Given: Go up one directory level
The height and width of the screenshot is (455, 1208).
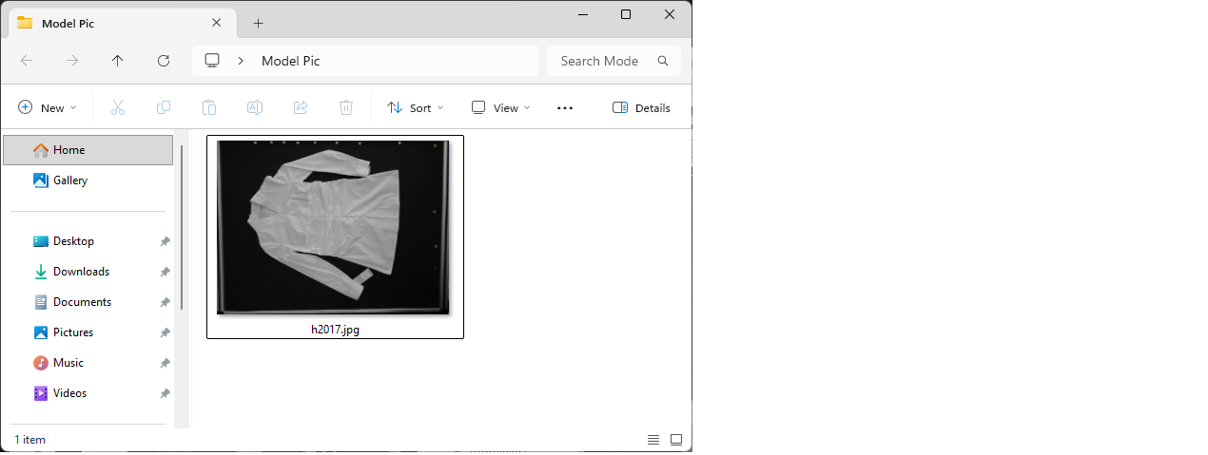Looking at the screenshot, I should pos(118,61).
